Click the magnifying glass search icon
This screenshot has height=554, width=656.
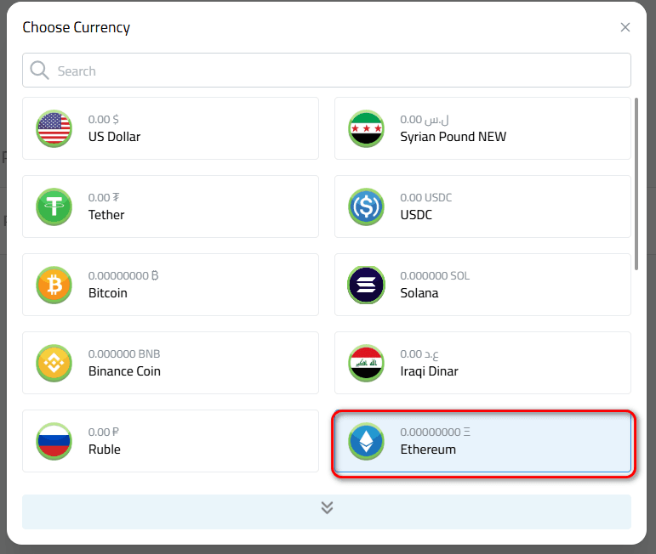tap(39, 71)
